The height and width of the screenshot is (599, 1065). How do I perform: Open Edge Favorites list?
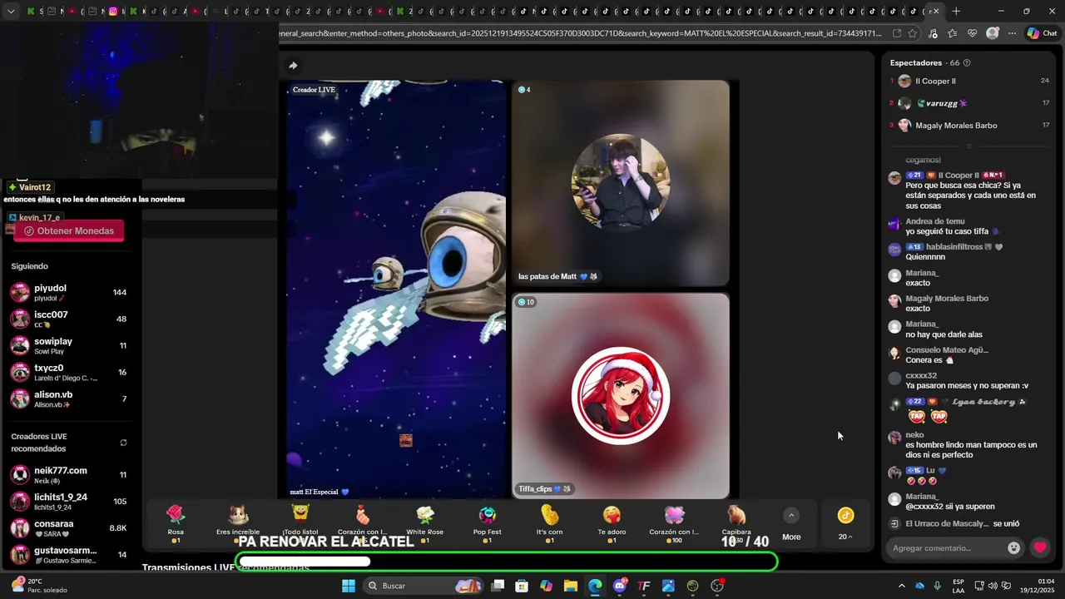click(x=952, y=33)
